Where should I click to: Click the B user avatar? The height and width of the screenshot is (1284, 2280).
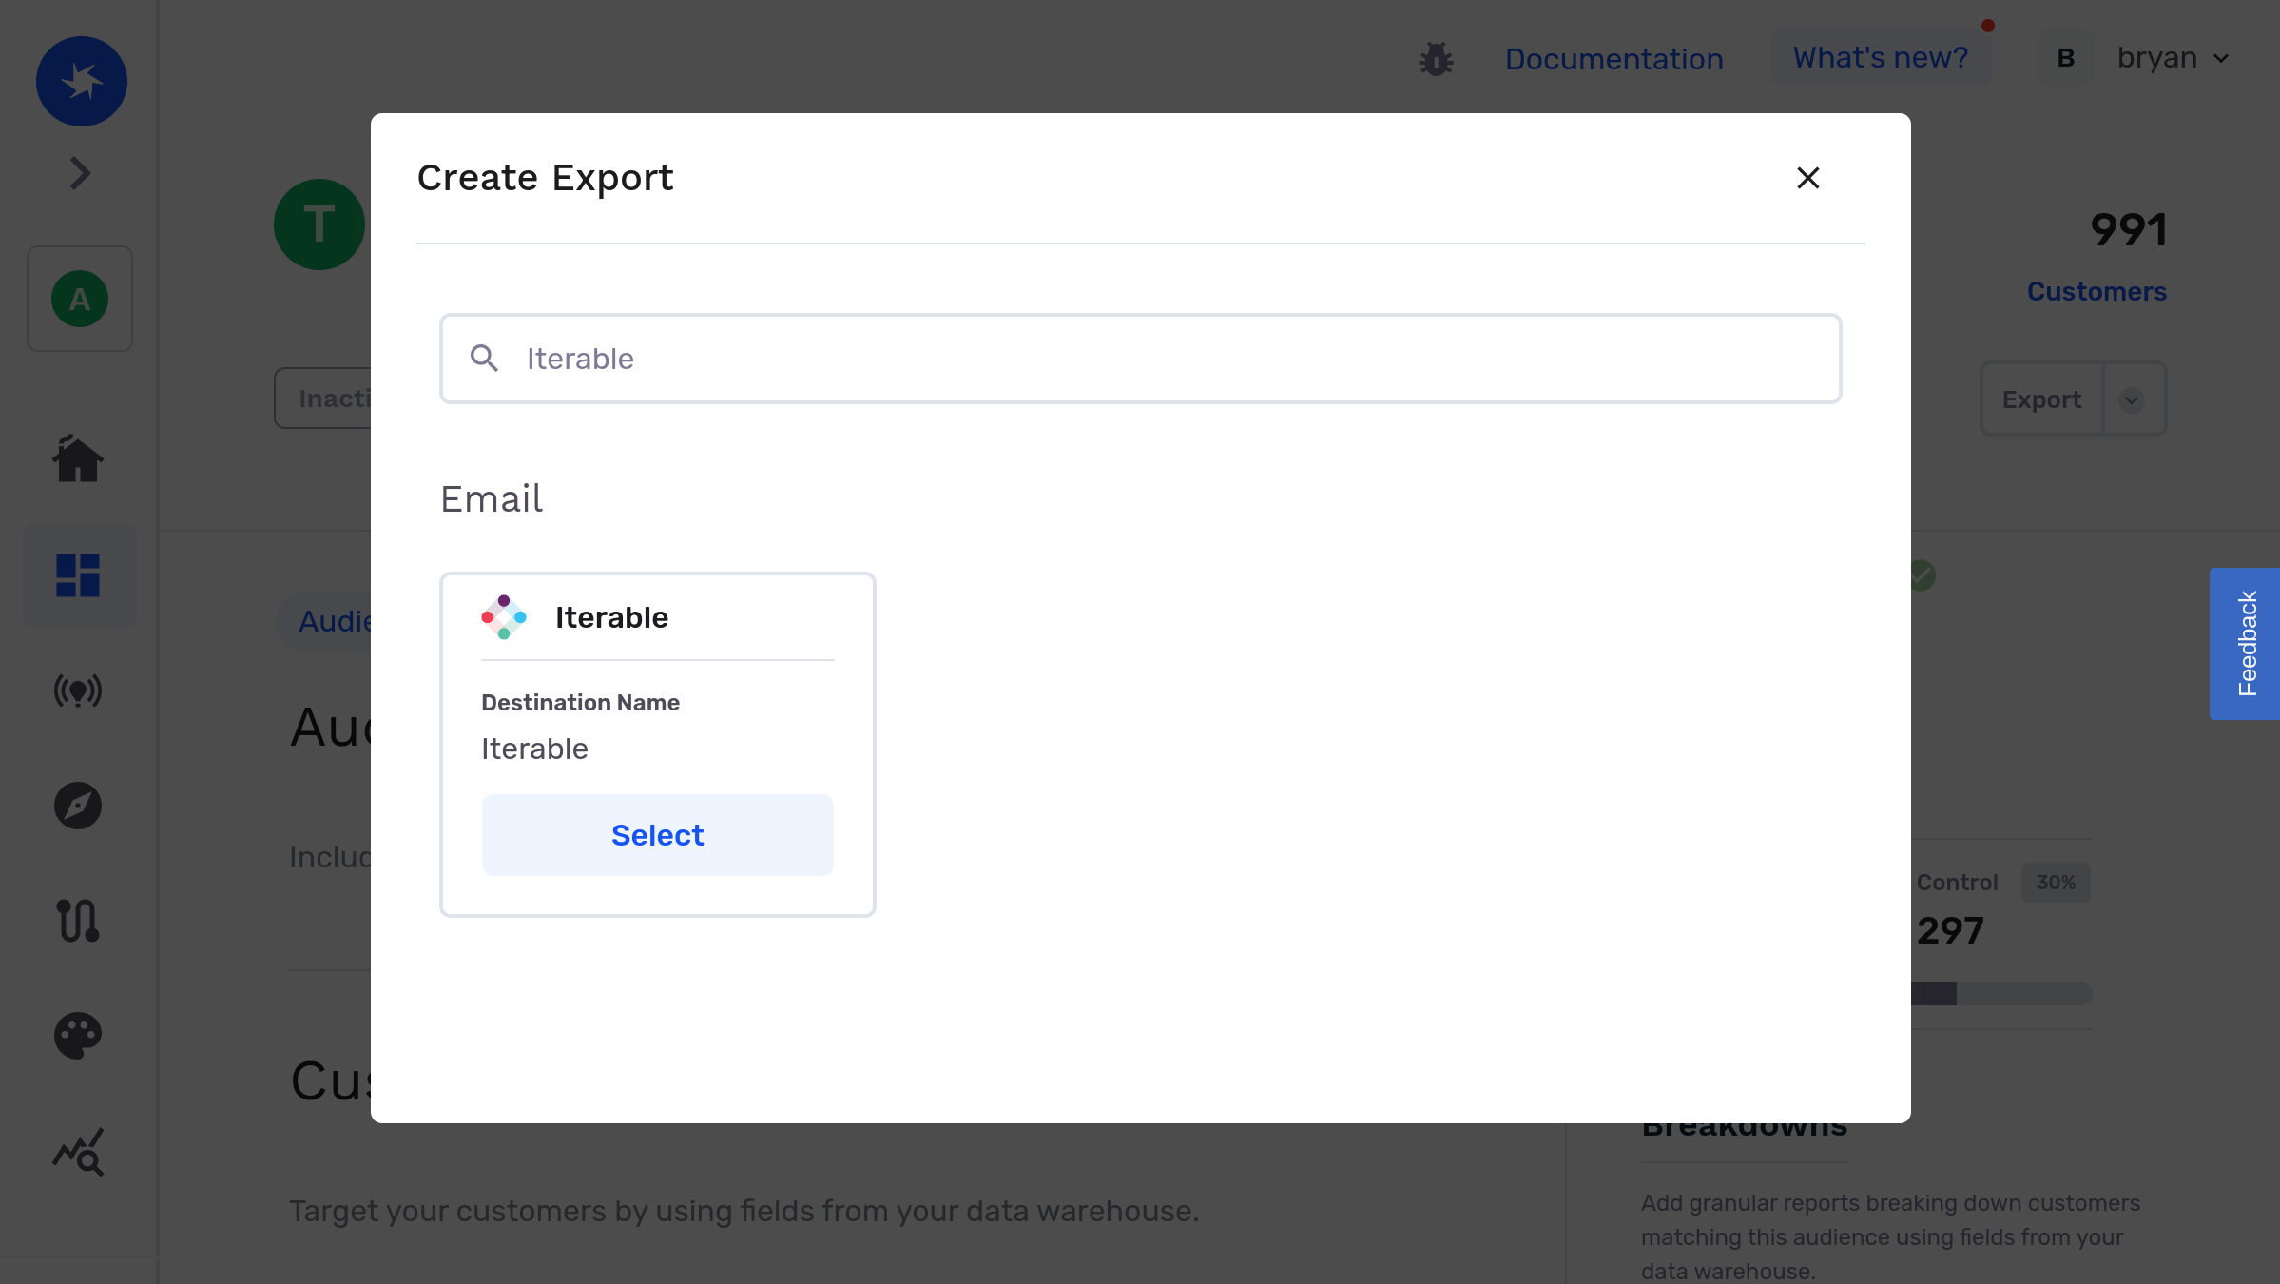pyautogui.click(x=2066, y=58)
